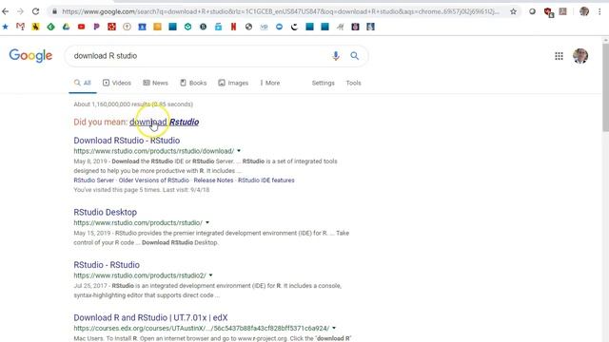The image size is (609, 342).
Task: Open 'Older Versions of RStudio' sitelink
Action: [154, 180]
